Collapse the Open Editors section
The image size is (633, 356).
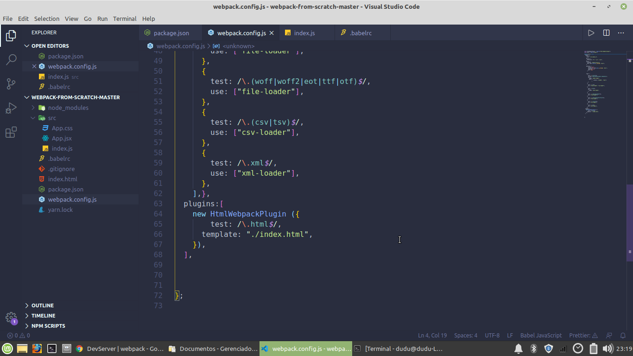pyautogui.click(x=80, y=46)
